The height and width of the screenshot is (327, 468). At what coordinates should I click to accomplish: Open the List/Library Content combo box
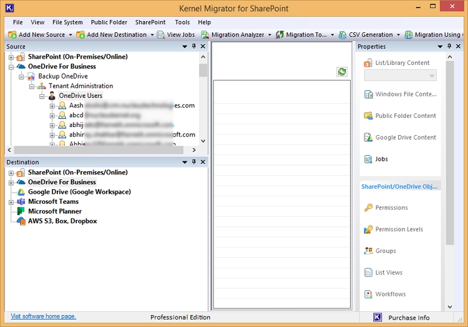[400, 75]
